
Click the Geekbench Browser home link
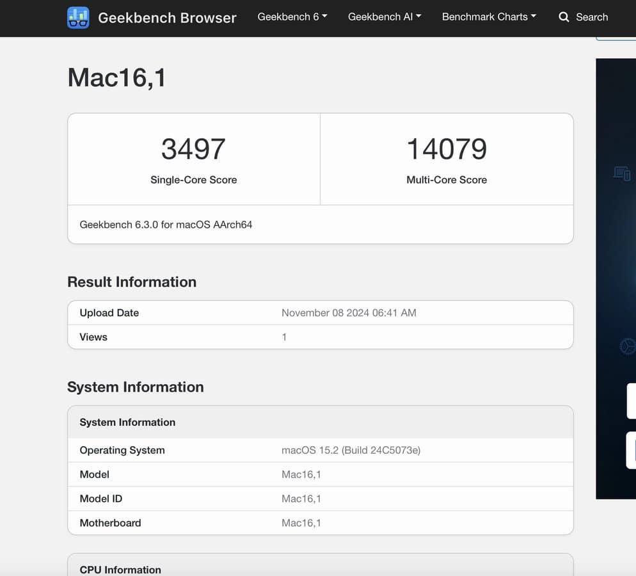coord(167,17)
